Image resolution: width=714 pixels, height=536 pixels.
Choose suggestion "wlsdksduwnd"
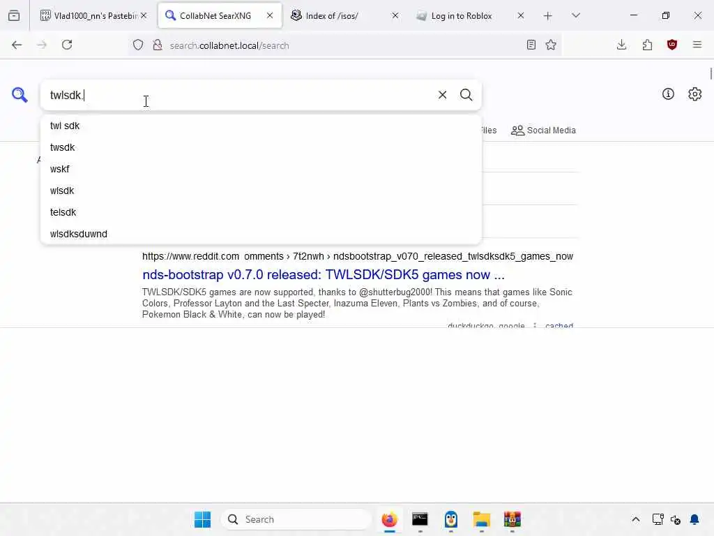click(261, 234)
